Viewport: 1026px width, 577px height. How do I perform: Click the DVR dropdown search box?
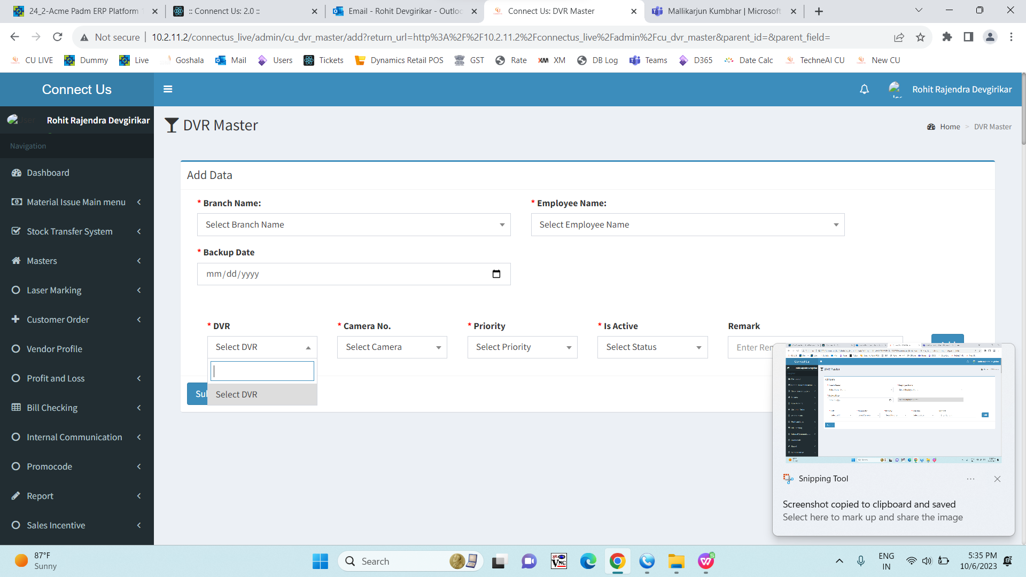pyautogui.click(x=262, y=371)
